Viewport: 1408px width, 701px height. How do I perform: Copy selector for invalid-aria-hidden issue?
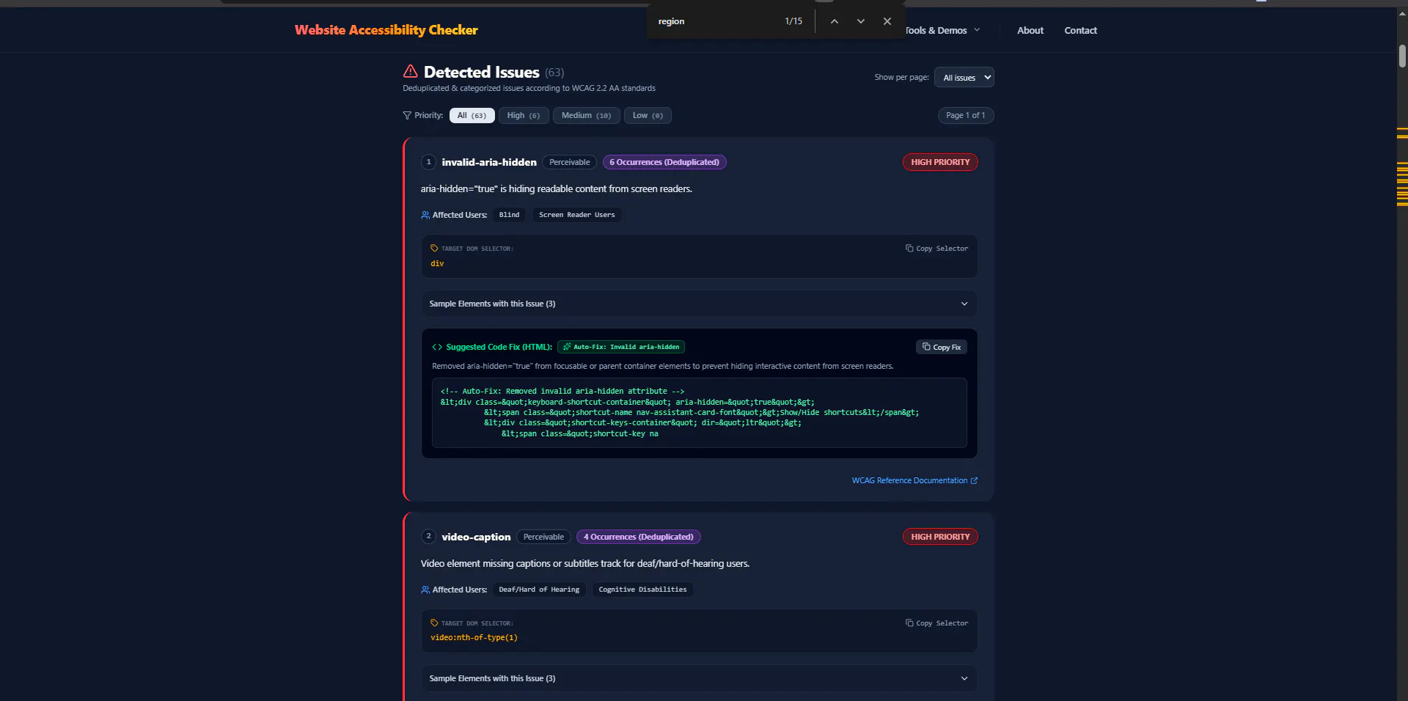coord(936,249)
